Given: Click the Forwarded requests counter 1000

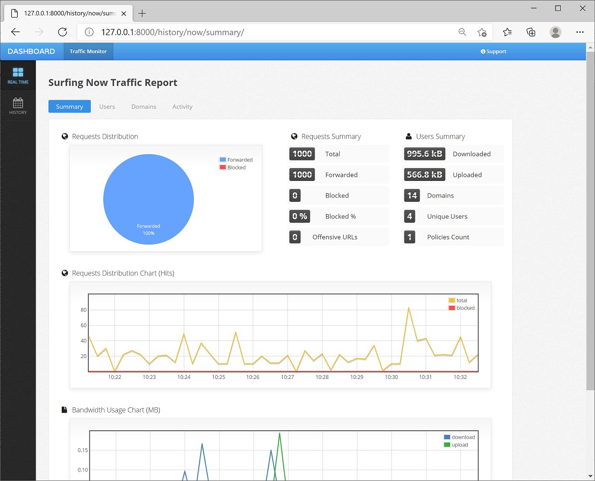Looking at the screenshot, I should tap(302, 175).
